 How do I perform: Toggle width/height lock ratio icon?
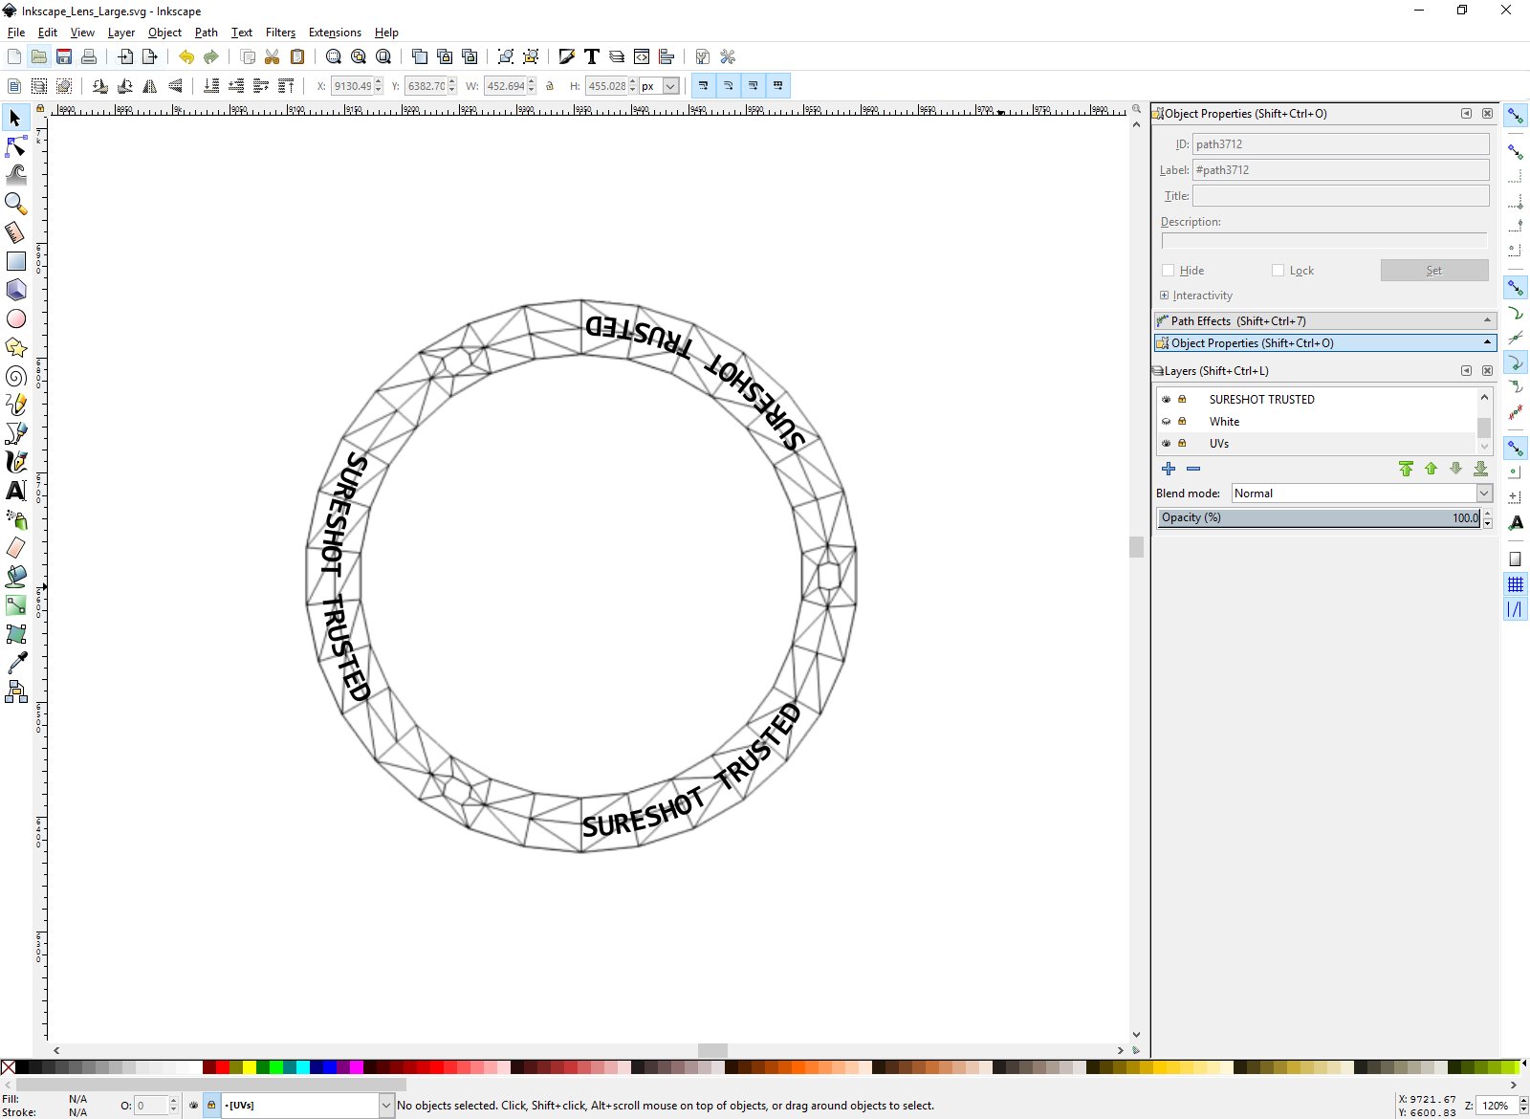(x=550, y=86)
